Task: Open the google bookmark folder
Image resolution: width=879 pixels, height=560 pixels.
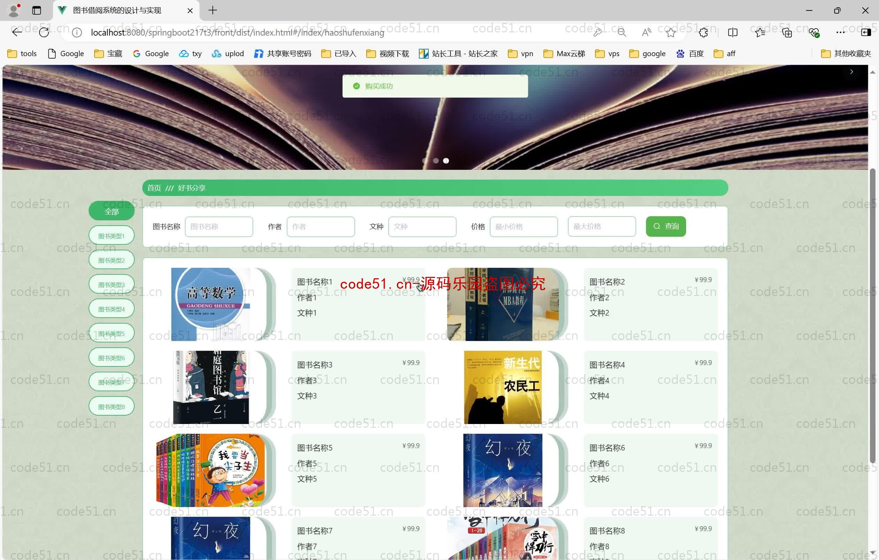Action: pos(648,54)
